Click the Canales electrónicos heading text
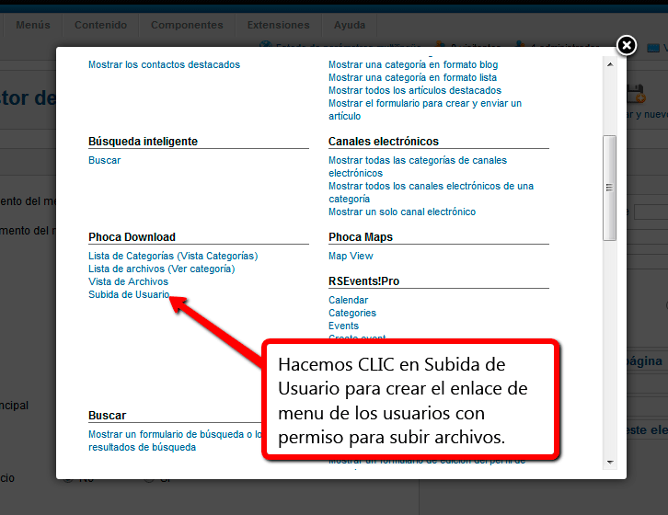Viewport: 668px width, 515px height. 384,142
